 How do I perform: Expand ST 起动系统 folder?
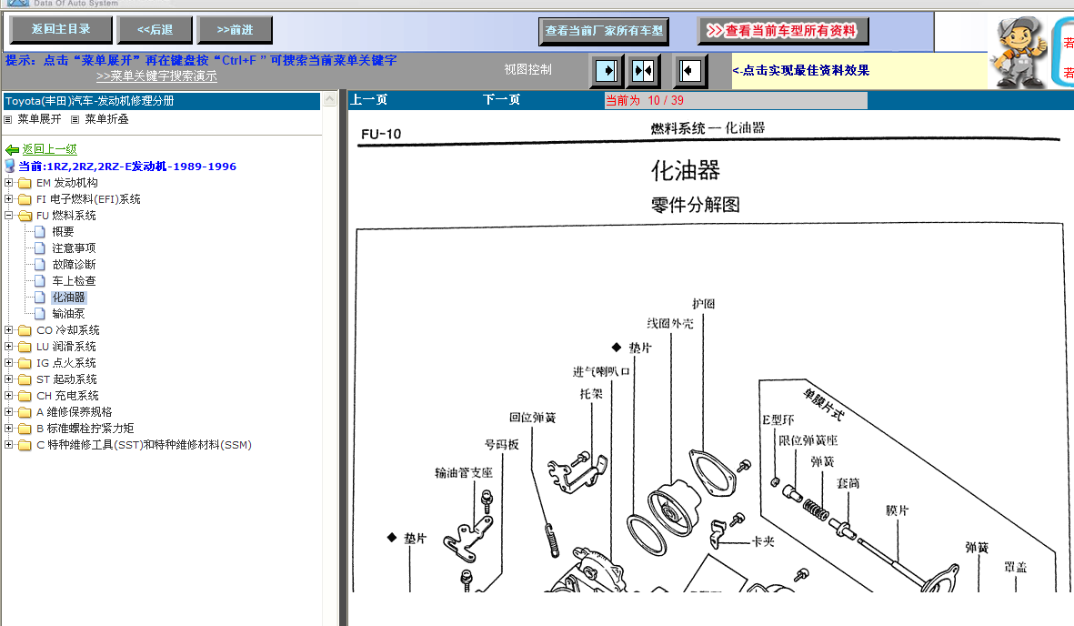pyautogui.click(x=8, y=379)
